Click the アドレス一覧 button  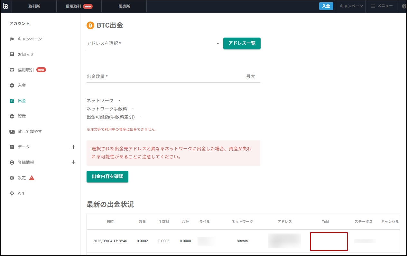pos(242,43)
